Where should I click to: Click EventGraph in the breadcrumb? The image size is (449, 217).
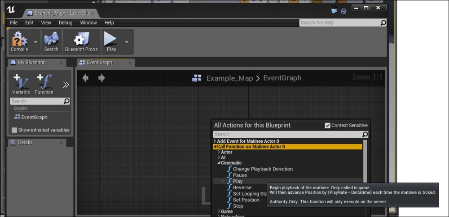coord(282,78)
